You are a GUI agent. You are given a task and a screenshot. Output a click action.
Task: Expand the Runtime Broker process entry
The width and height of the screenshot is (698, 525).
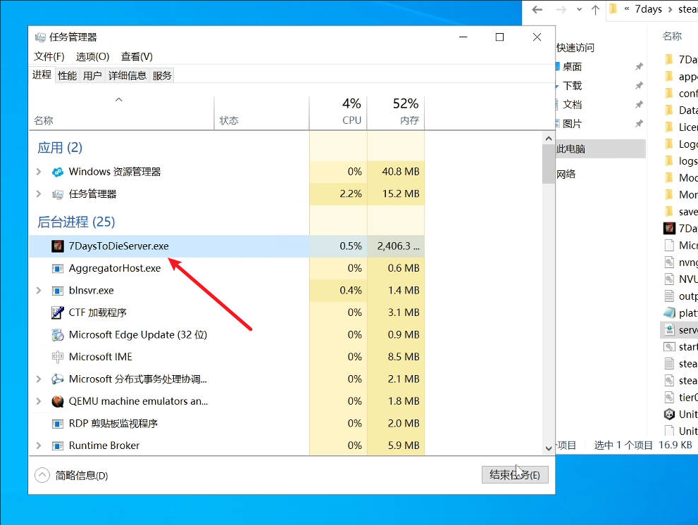[x=39, y=445]
